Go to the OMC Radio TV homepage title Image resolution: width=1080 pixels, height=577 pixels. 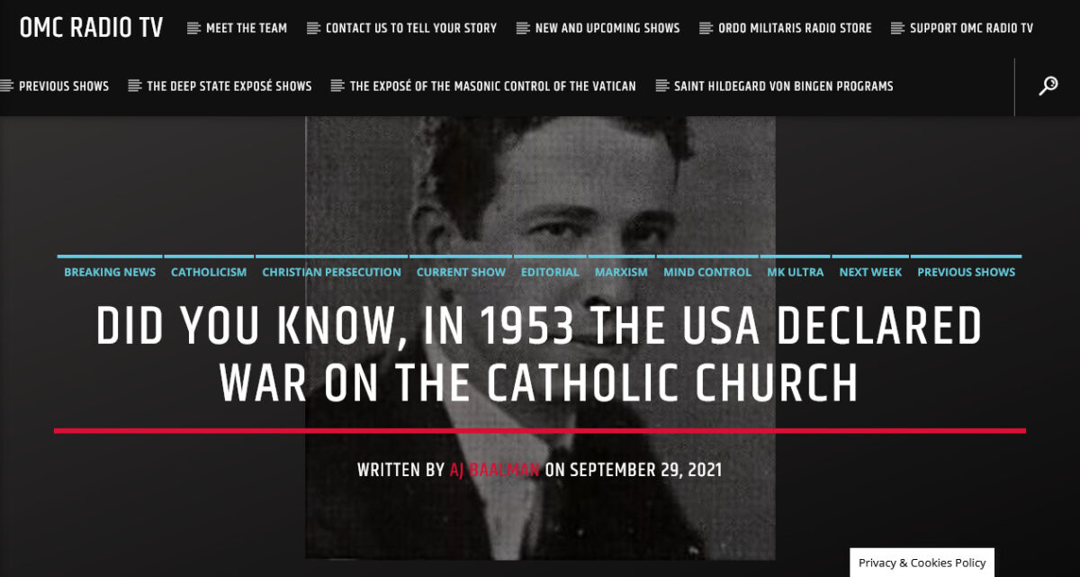pos(91,28)
